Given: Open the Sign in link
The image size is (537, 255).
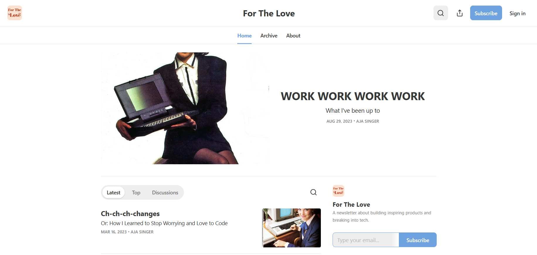Looking at the screenshot, I should pos(517,13).
